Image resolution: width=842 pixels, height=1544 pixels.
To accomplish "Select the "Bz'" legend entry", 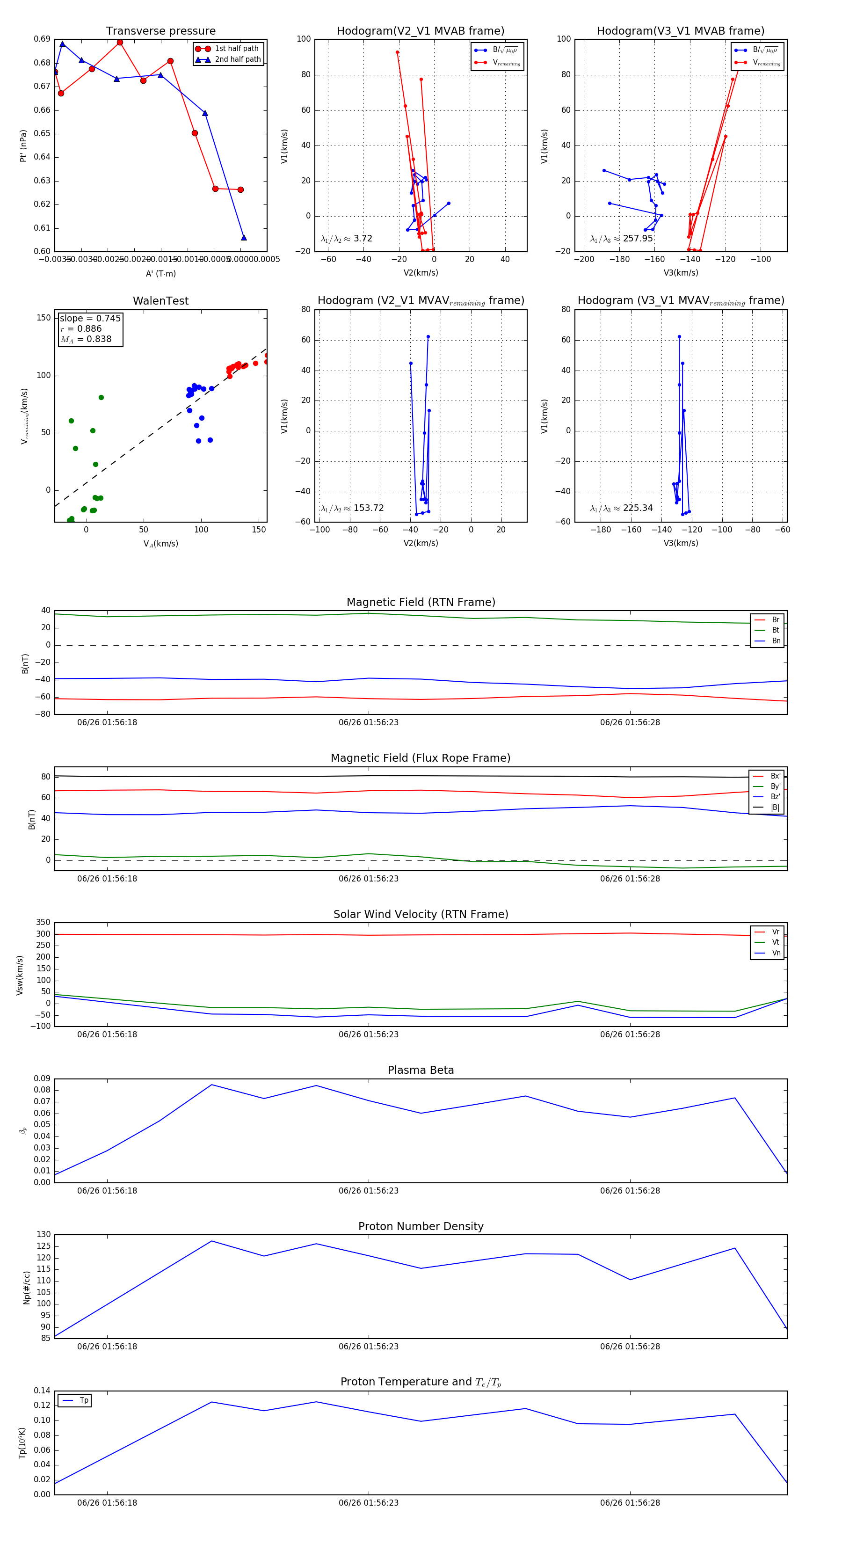I will [767, 797].
